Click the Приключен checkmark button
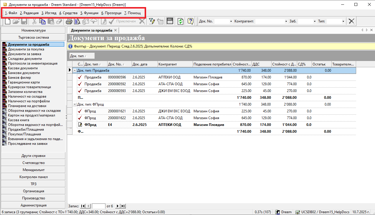Image resolution: width=375 pixels, height=215 pixels. pyautogui.click(x=122, y=21)
